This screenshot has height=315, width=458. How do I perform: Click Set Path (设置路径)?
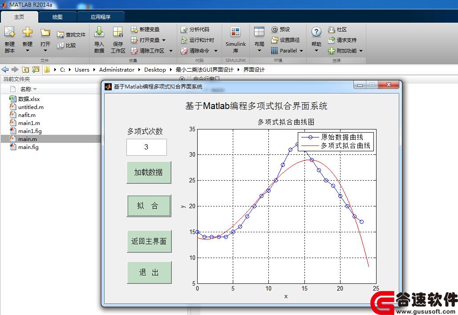coord(285,40)
